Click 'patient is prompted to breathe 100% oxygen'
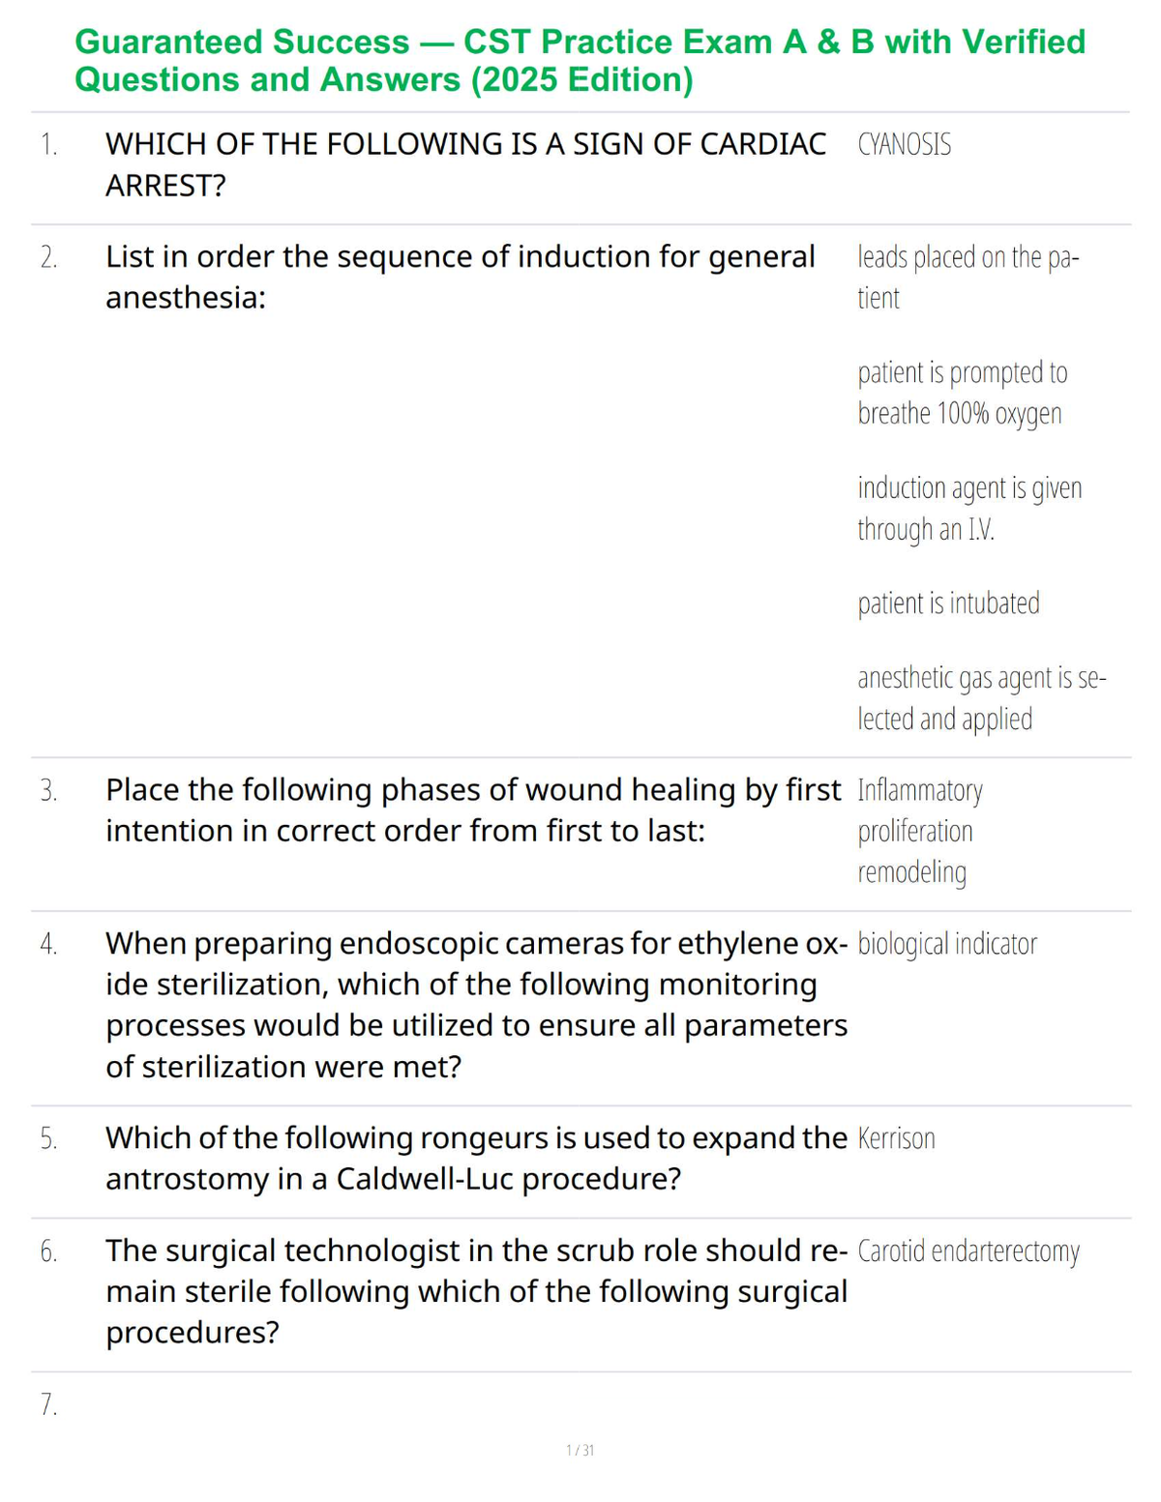The image size is (1161, 1502). (x=962, y=393)
